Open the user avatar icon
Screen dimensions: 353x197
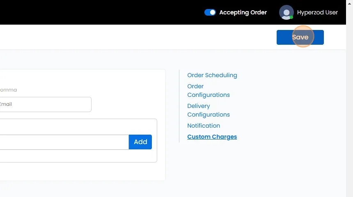point(286,12)
